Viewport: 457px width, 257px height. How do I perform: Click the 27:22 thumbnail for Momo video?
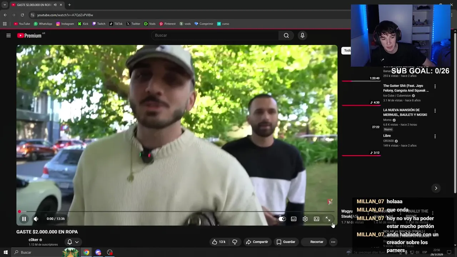(361, 119)
